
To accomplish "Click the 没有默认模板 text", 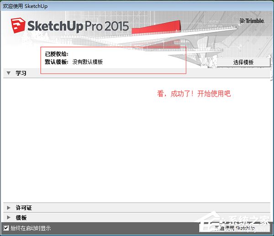I will click(88, 62).
